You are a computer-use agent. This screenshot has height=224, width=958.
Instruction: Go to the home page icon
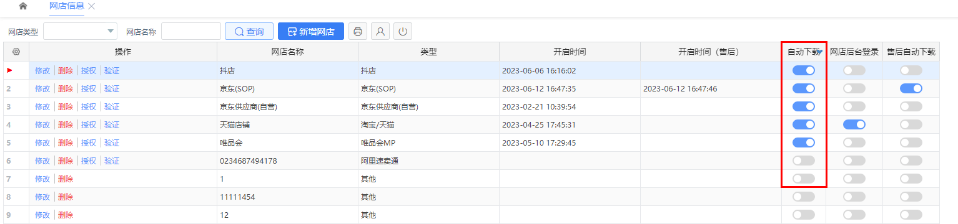click(23, 6)
